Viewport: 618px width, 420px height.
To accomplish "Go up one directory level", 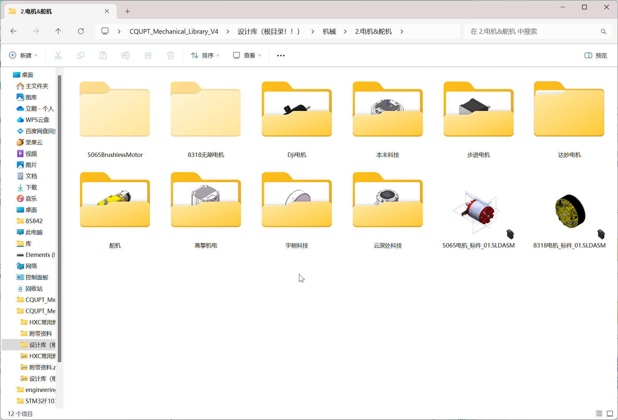I will point(58,31).
